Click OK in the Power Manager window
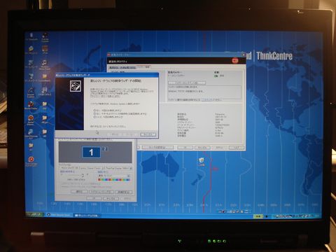This screenshot has height=252, width=336. coord(185,148)
